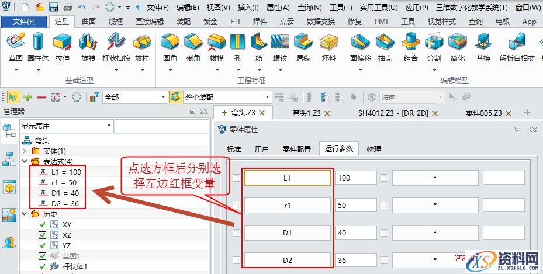Select the 杆状扫掠 sweep tool
The width and height of the screenshot is (543, 274).
(116, 47)
